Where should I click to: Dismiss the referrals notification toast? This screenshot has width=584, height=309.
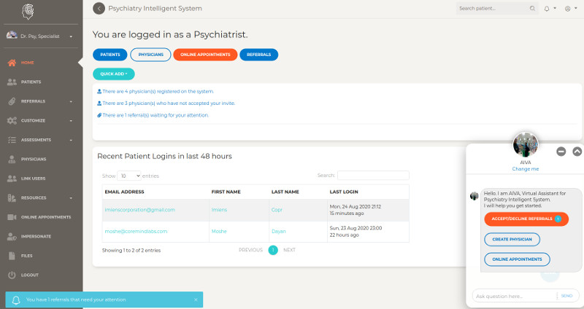click(x=196, y=300)
